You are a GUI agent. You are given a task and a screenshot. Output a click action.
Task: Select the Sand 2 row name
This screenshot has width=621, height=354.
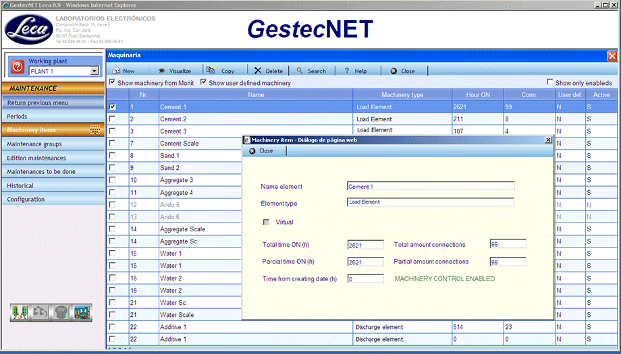pos(169,168)
